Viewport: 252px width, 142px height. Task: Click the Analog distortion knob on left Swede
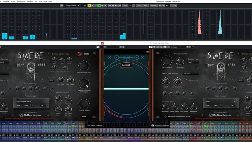[84, 83]
